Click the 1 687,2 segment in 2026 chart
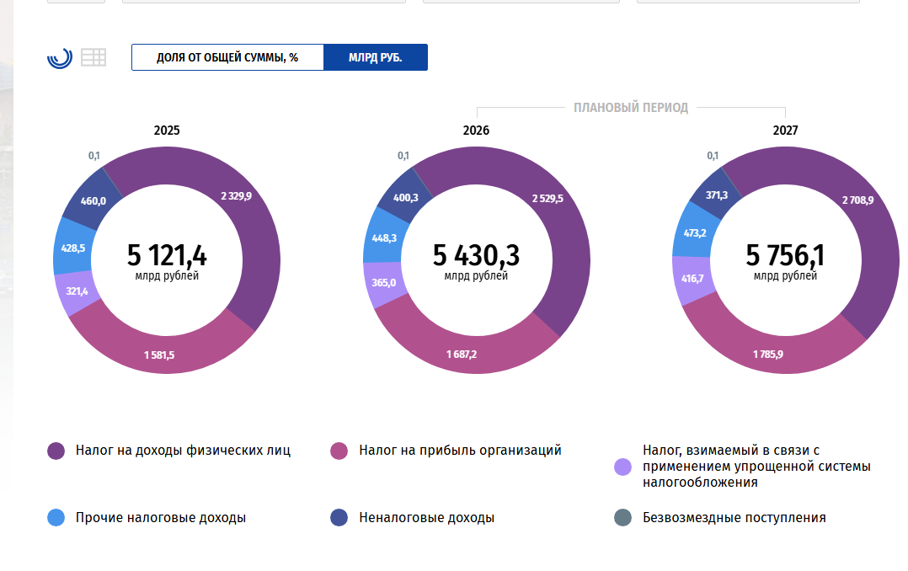 pos(462,354)
